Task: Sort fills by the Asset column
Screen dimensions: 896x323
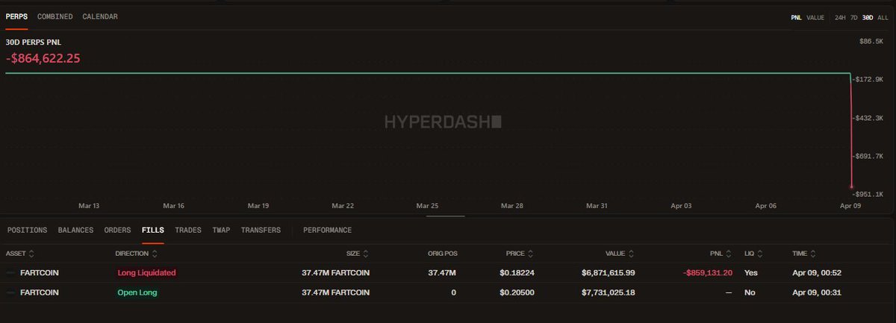Action: (x=20, y=254)
